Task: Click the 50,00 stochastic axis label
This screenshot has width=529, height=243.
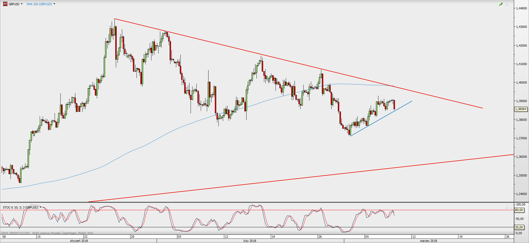Action: (520, 219)
